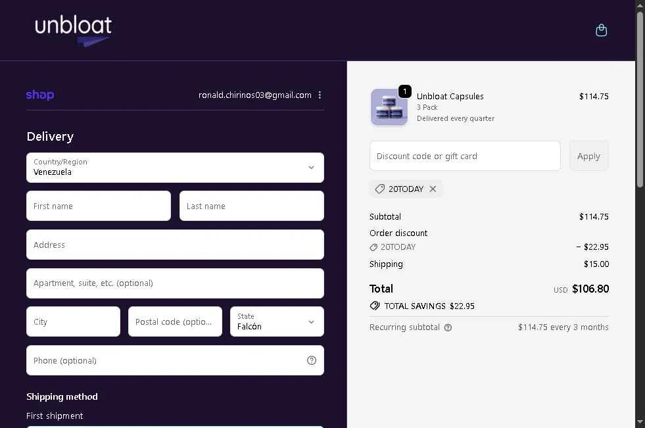Click the Shop Pay logo
This screenshot has width=645, height=428.
(x=40, y=95)
